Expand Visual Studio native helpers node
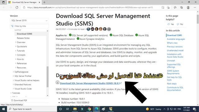199x112 pixels. coord(13,80)
